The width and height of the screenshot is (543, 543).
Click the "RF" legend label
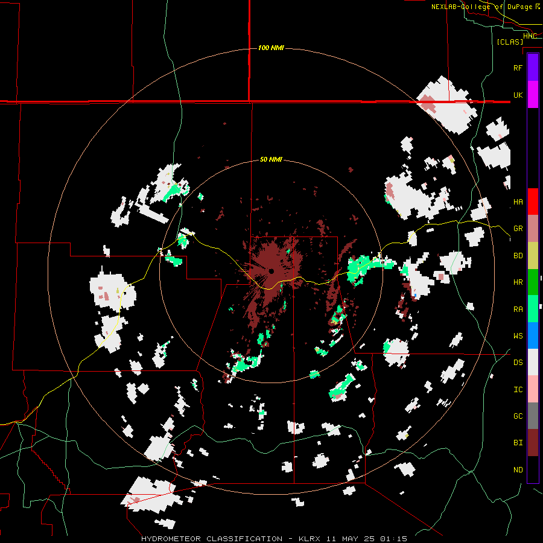click(518, 68)
